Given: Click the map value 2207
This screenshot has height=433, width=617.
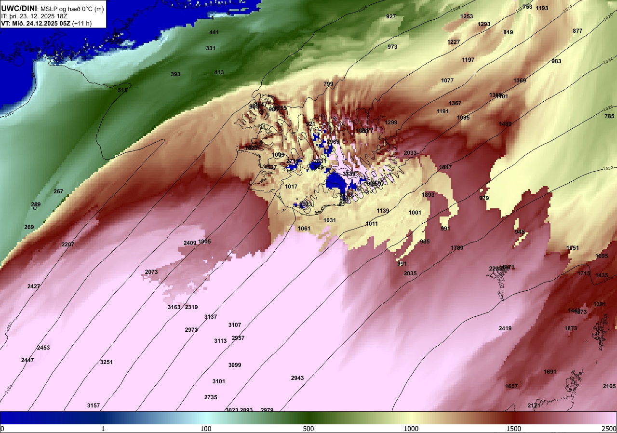Looking at the screenshot, I should [68, 244].
